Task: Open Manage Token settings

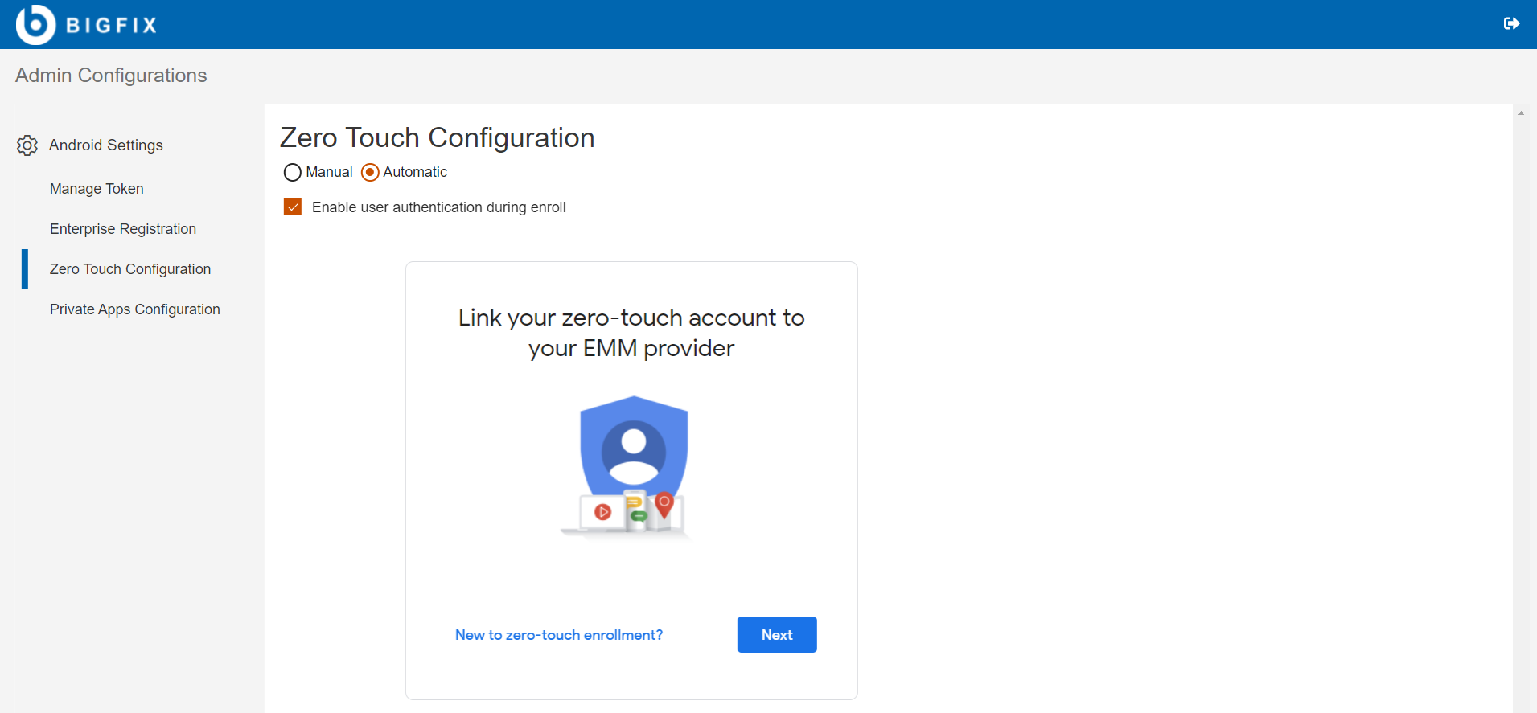Action: coord(97,189)
